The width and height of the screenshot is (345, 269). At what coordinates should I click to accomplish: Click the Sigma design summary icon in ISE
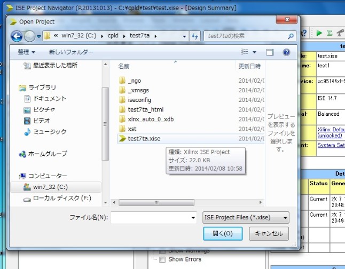(x=330, y=33)
